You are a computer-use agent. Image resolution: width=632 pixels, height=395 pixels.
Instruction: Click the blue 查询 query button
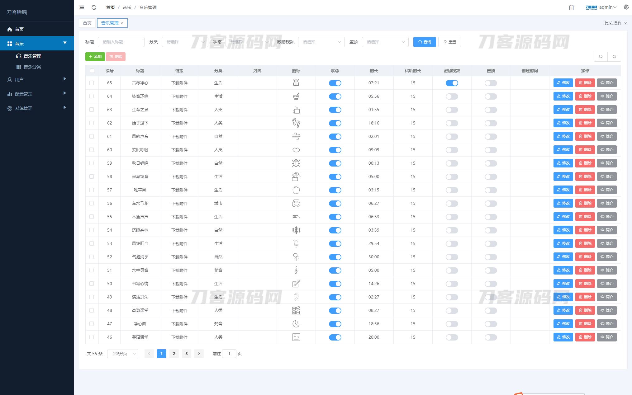tap(425, 42)
